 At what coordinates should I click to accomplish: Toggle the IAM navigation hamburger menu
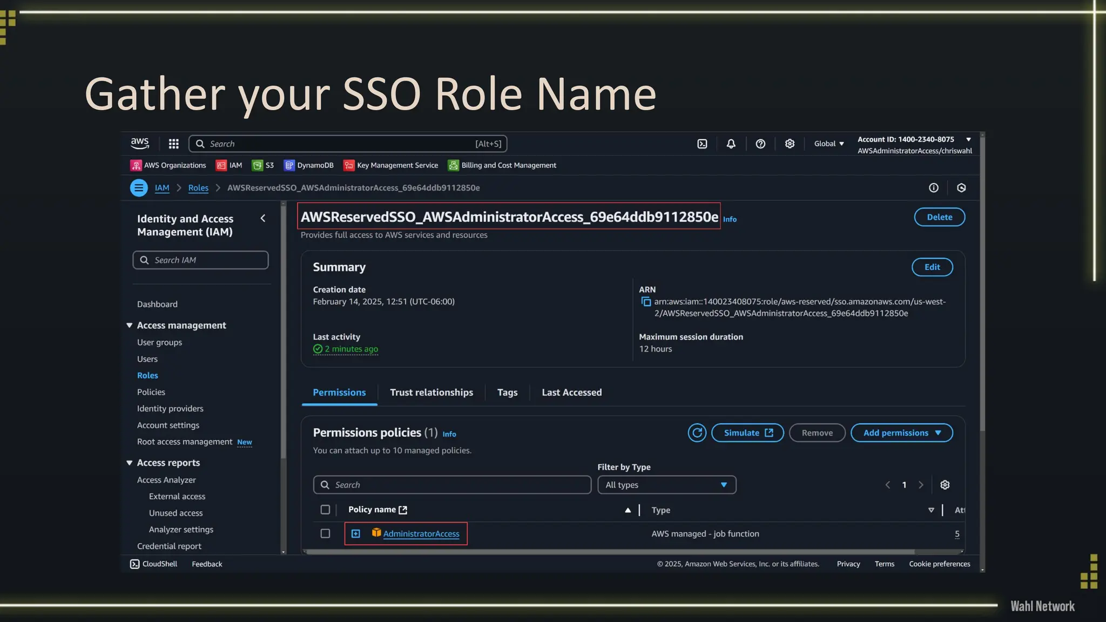point(139,188)
